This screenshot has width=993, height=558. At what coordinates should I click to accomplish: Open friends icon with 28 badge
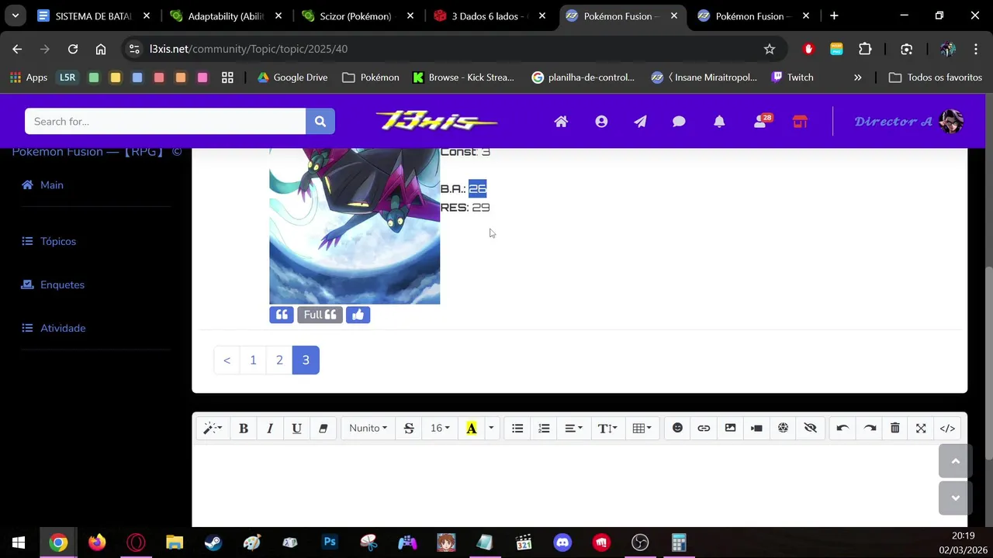(x=763, y=121)
